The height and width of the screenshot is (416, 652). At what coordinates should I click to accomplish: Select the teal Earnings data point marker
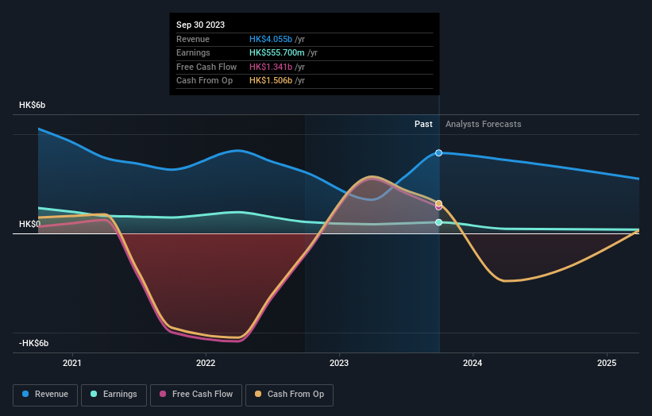click(x=438, y=222)
